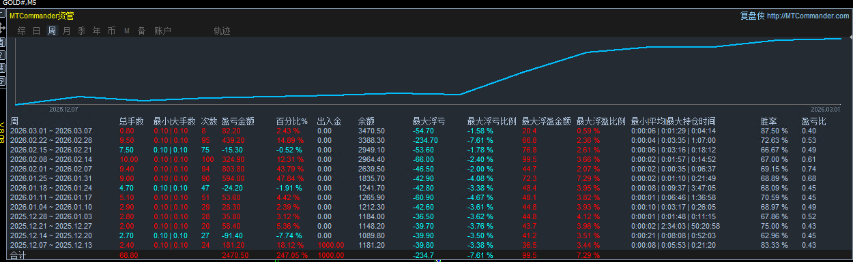Screen dimensions: 853x262
Task: Click the total lots value 68.80
Action: (x=128, y=256)
